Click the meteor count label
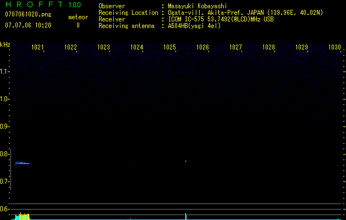The image size is (346, 220). [78, 17]
